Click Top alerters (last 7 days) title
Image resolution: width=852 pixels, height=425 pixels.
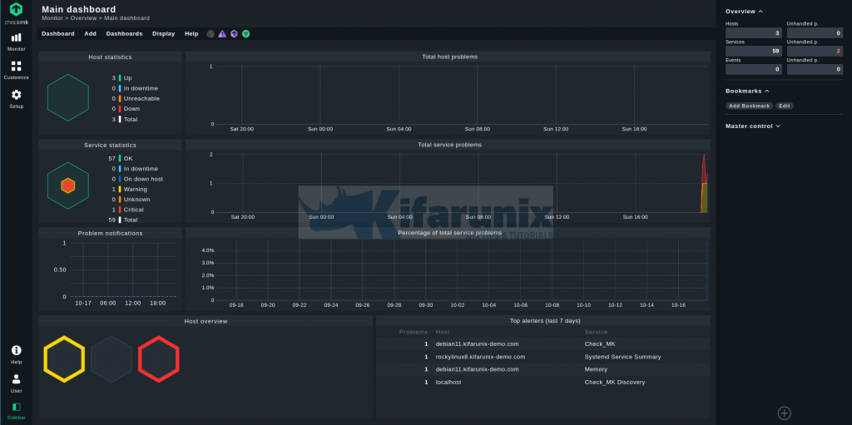(x=545, y=321)
